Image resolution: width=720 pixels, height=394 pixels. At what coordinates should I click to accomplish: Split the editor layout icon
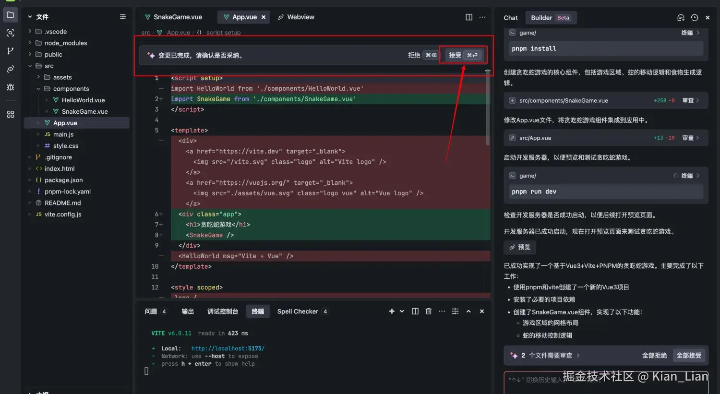[469, 17]
